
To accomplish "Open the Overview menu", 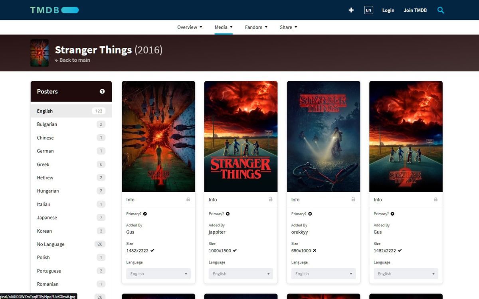I will 189,27.
